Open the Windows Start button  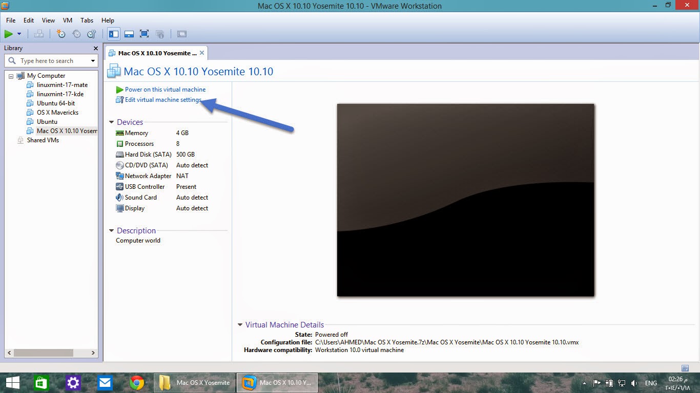click(x=12, y=383)
